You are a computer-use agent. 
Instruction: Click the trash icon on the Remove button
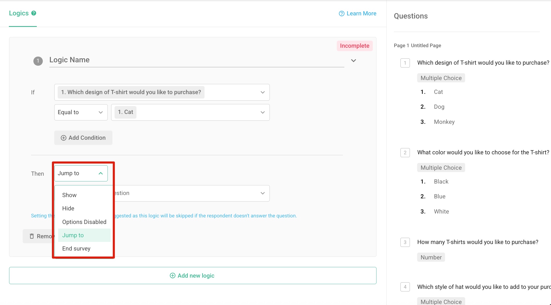tap(32, 236)
